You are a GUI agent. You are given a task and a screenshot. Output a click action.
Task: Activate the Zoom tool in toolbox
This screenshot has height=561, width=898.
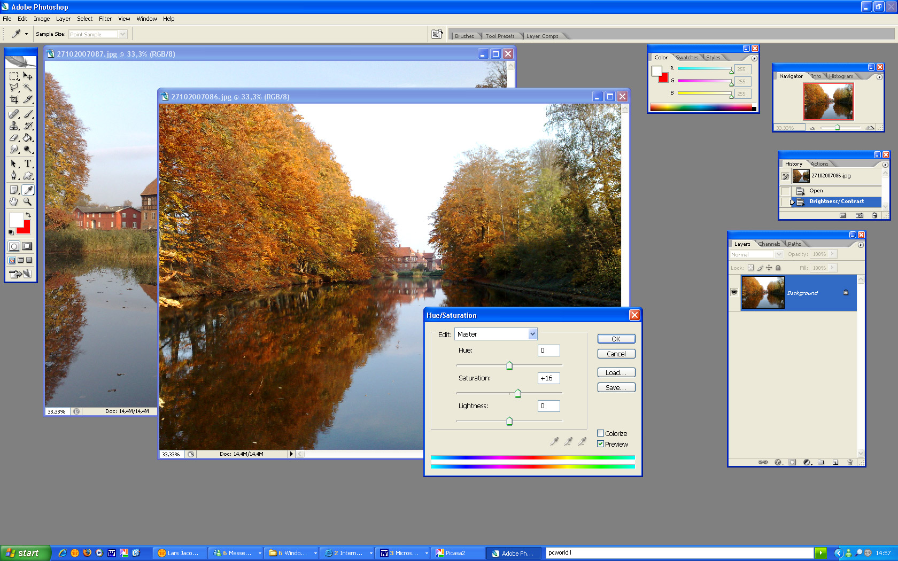tap(28, 202)
